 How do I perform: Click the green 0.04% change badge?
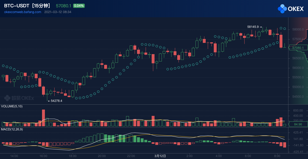[79, 6]
